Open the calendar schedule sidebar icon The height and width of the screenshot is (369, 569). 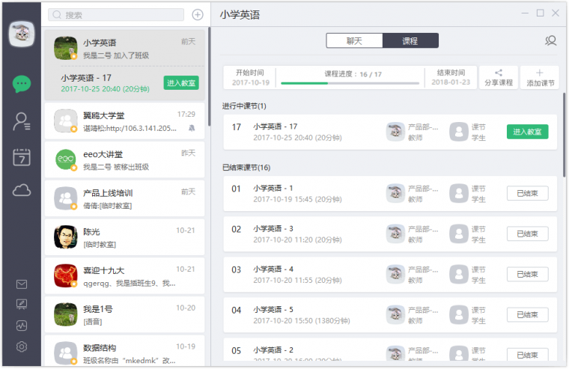click(x=22, y=156)
